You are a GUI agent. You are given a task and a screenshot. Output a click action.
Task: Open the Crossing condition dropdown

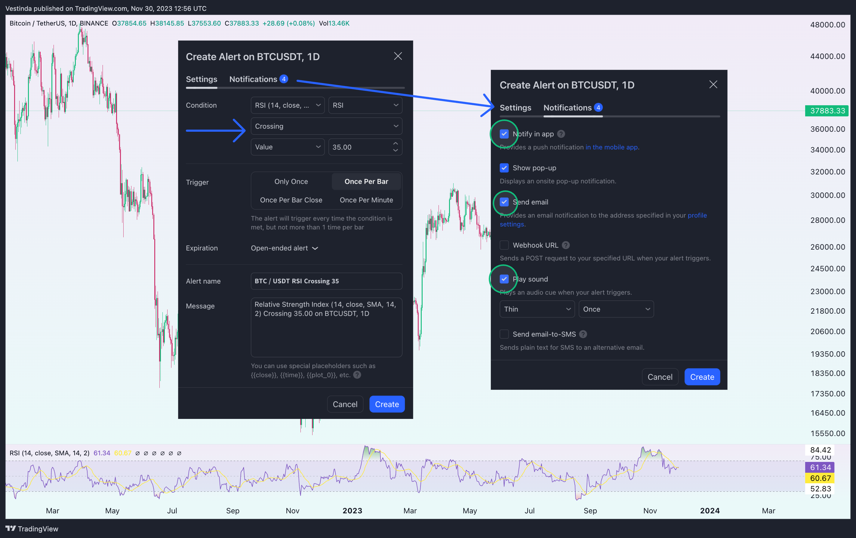[326, 126]
